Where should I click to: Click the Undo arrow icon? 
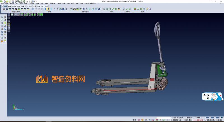click(27, 1)
